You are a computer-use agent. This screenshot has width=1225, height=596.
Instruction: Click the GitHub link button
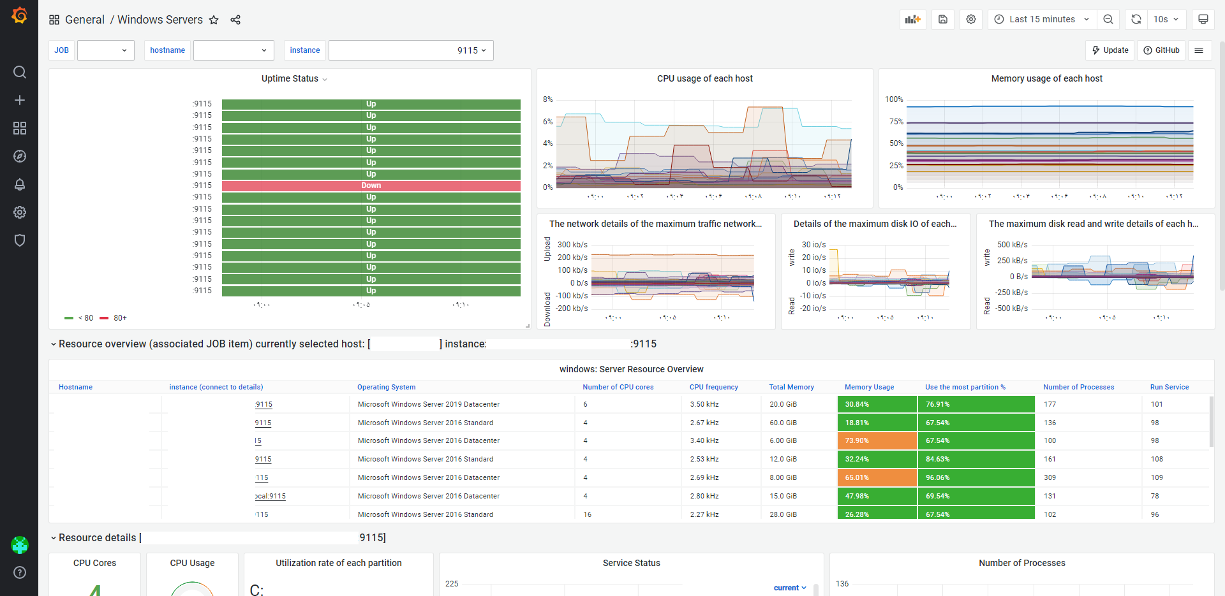click(1161, 50)
